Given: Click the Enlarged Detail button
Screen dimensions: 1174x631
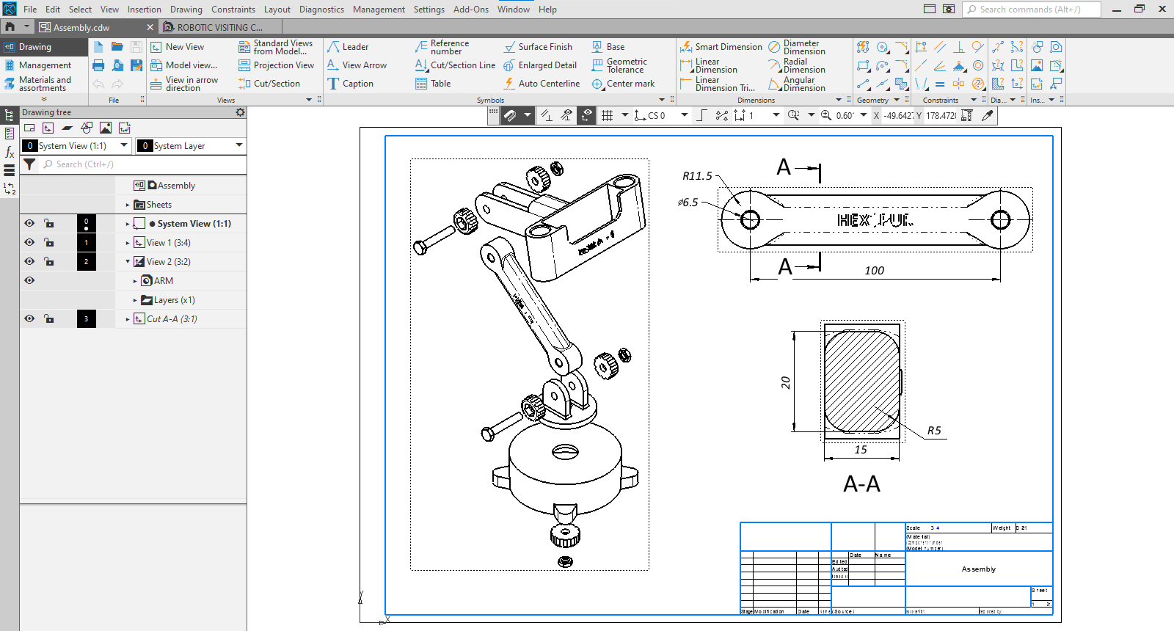Looking at the screenshot, I should (540, 65).
